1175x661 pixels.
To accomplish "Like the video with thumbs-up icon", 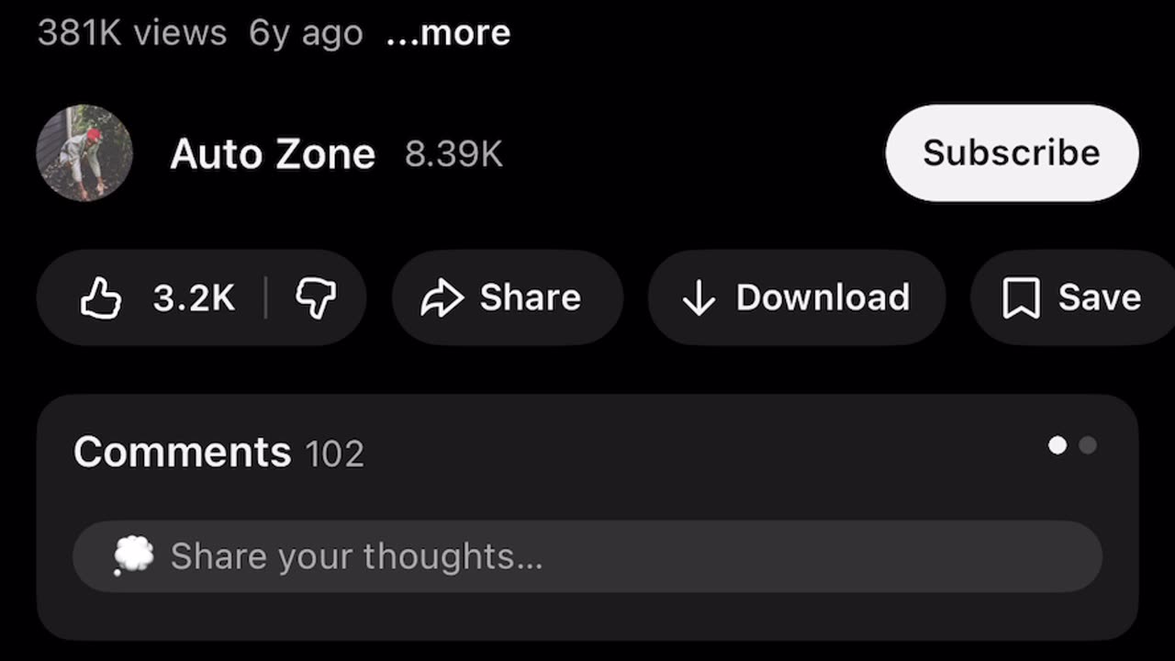I will pos(101,298).
